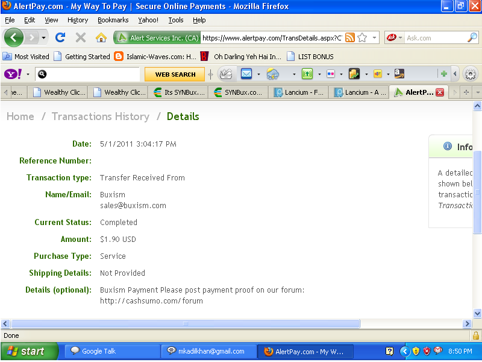This screenshot has height=362, width=482.
Task: Open the Getting Started bookmark
Action: 82,57
